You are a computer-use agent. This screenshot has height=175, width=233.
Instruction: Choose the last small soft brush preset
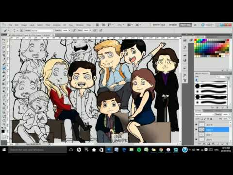point(211,103)
